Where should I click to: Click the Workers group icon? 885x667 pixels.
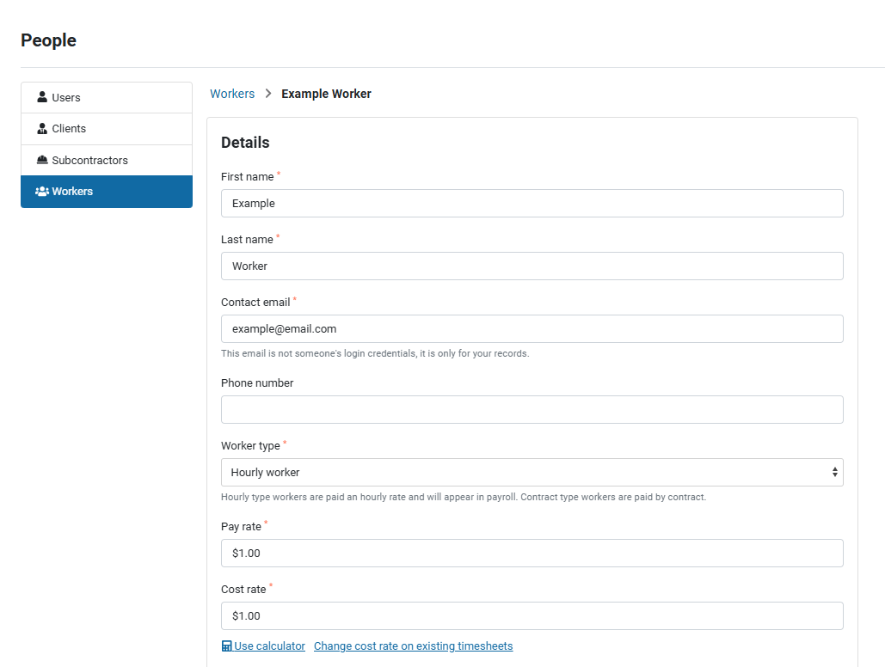coord(42,192)
